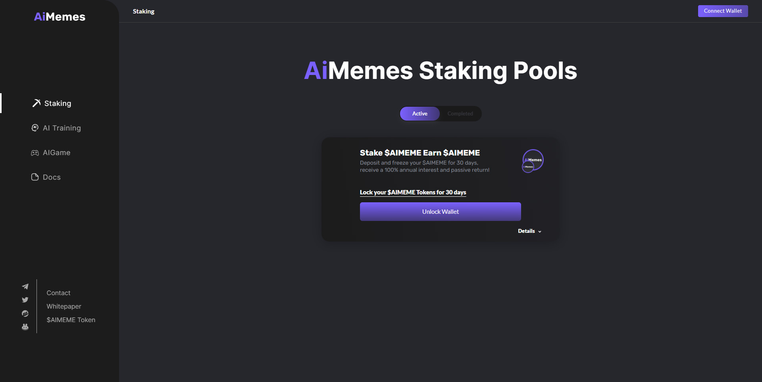Image resolution: width=762 pixels, height=382 pixels.
Task: Click the Stake $AIMEME Earn $AIMEME pool title
Action: (419, 153)
